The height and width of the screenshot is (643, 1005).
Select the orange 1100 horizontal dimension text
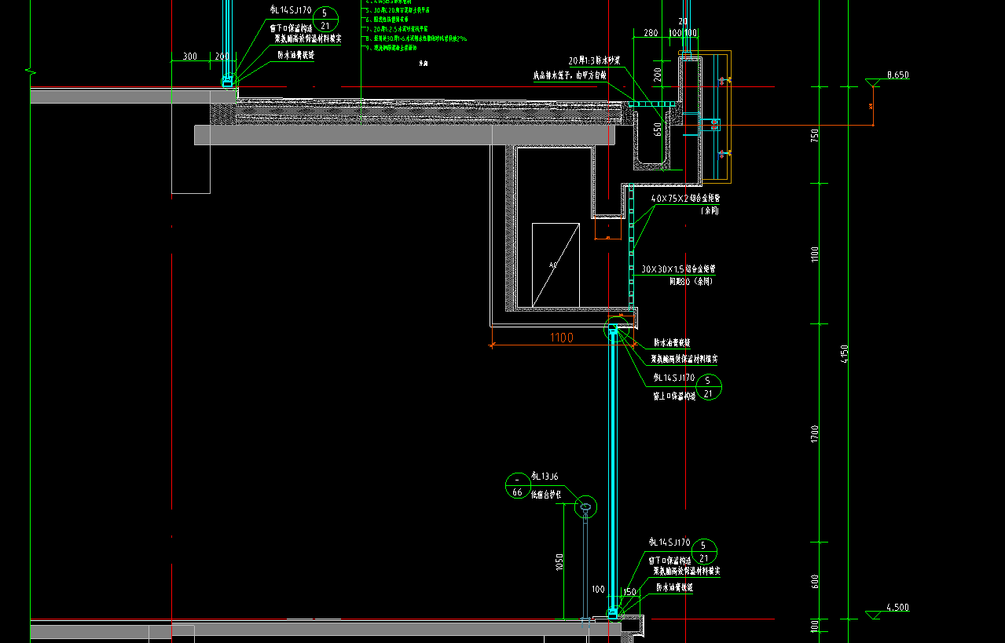pyautogui.click(x=561, y=338)
